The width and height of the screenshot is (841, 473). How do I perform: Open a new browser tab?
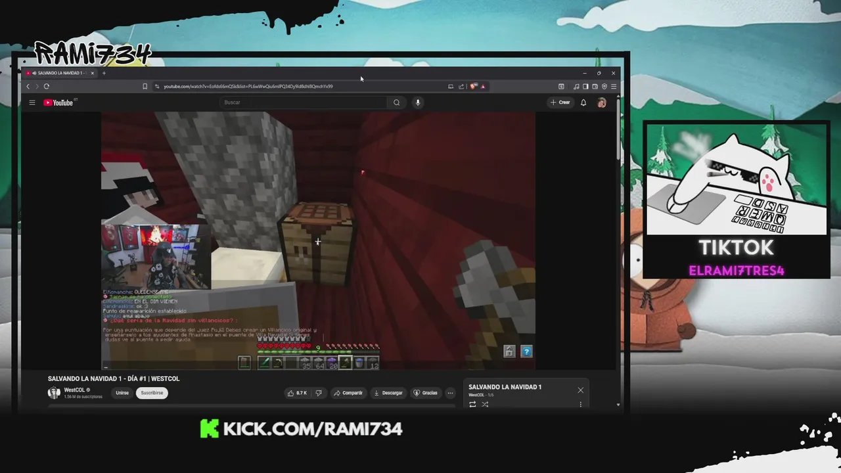[104, 73]
